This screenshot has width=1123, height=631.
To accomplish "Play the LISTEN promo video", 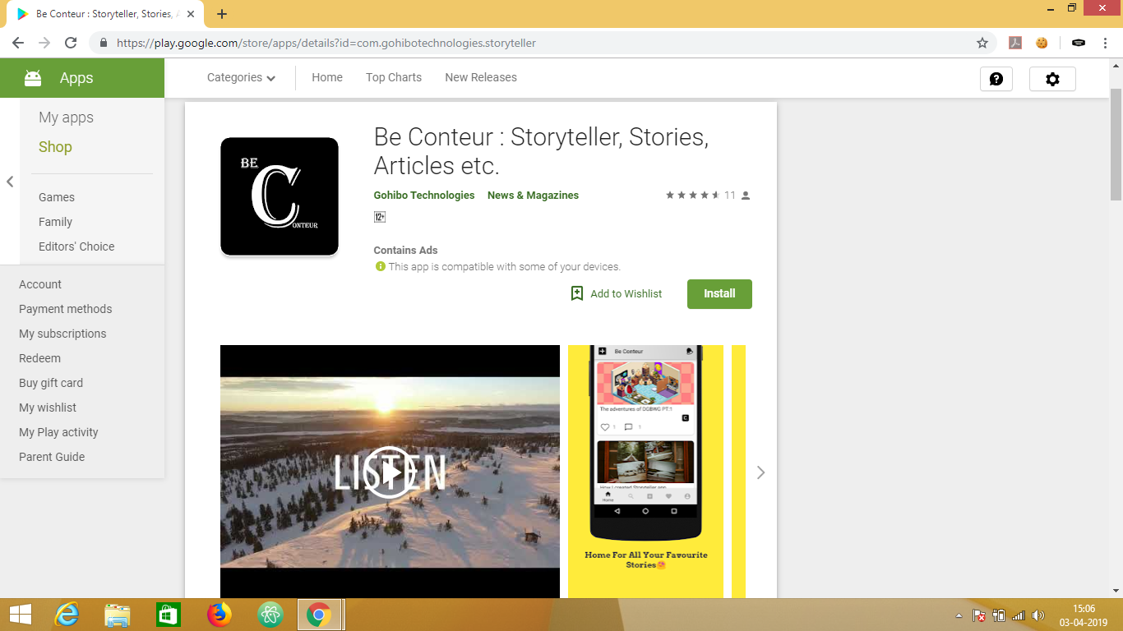I will [x=390, y=472].
